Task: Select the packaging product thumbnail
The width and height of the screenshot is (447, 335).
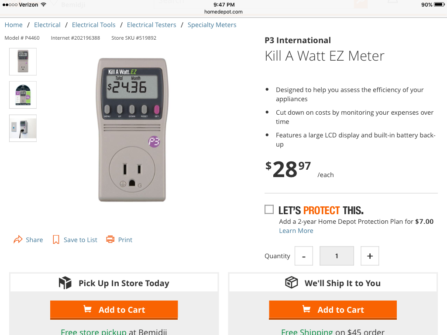Action: pyautogui.click(x=23, y=95)
